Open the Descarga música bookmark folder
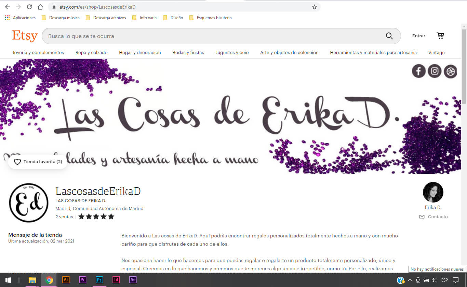Screen dimensions: 467x287 [x=61, y=18]
